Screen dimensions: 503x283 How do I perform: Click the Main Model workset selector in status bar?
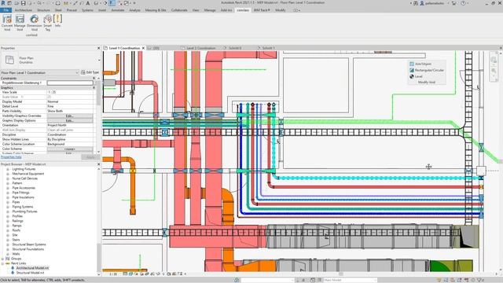coord(350,280)
